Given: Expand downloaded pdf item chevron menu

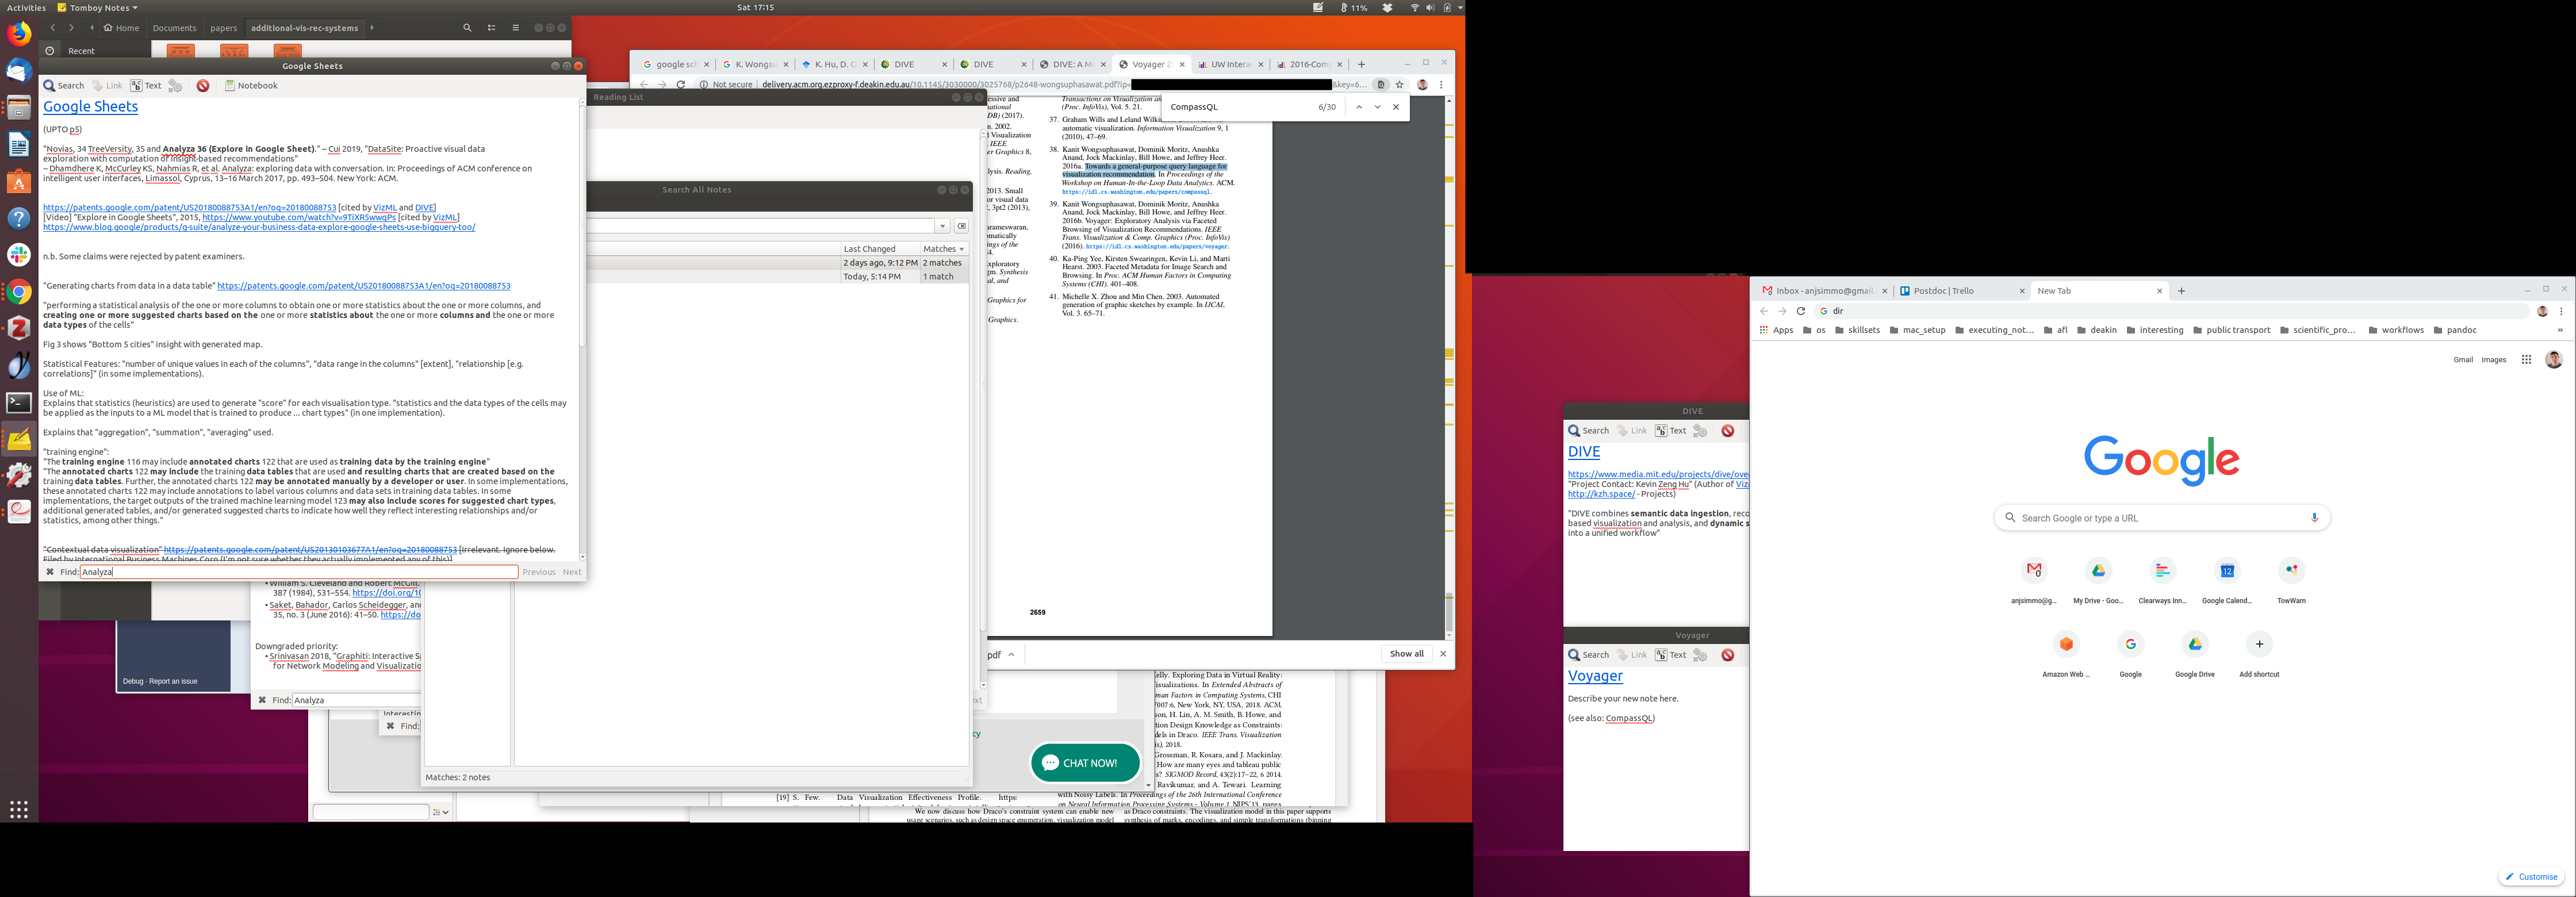Looking at the screenshot, I should tap(1012, 655).
